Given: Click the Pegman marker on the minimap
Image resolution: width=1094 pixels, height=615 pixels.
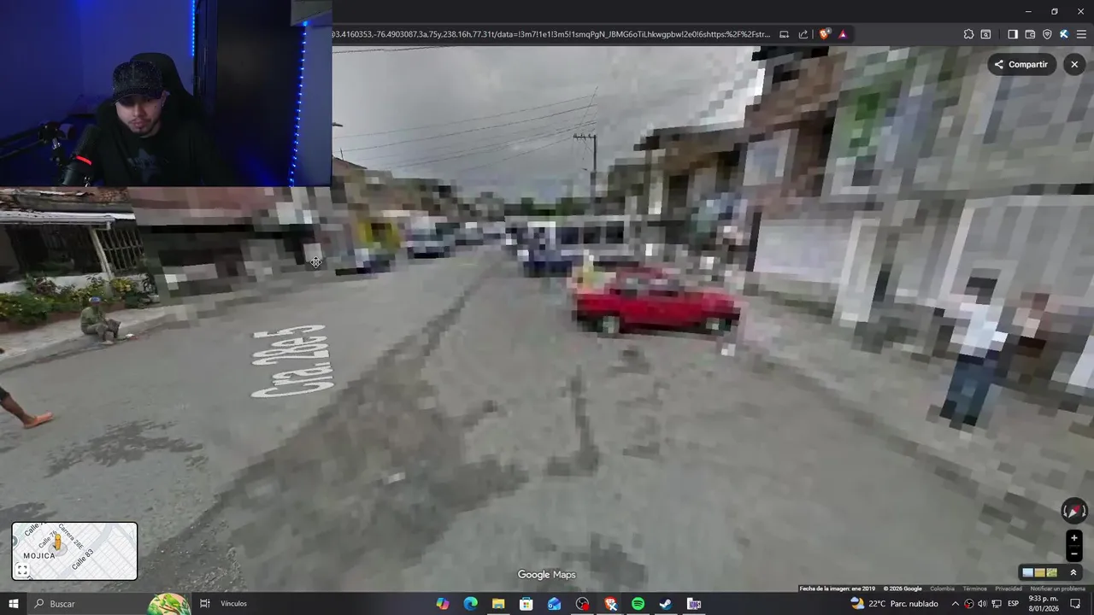Looking at the screenshot, I should click(x=57, y=541).
